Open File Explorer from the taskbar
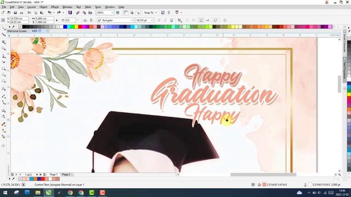This screenshot has width=351, height=197. pos(38,193)
